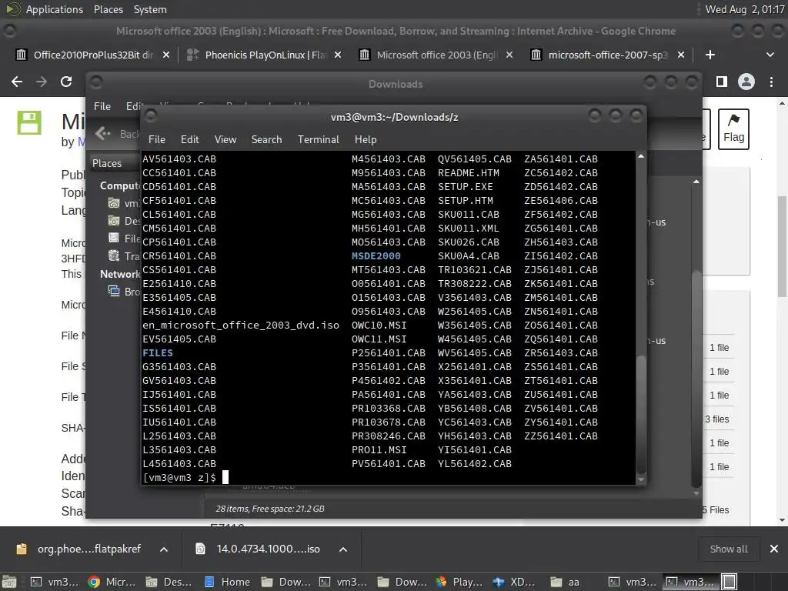Click the terminal scrollbar down arrow

point(641,480)
